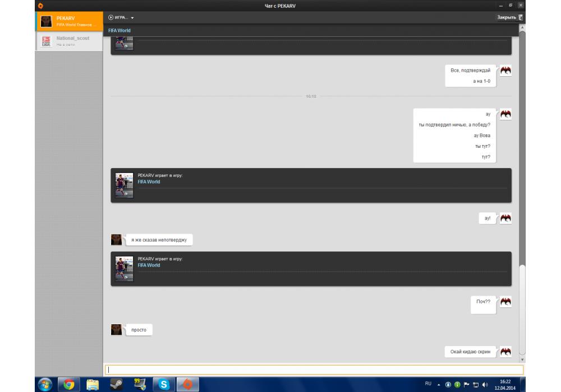The width and height of the screenshot is (561, 392).
Task: Click the scrollbar down arrow in chat
Action: (x=522, y=359)
